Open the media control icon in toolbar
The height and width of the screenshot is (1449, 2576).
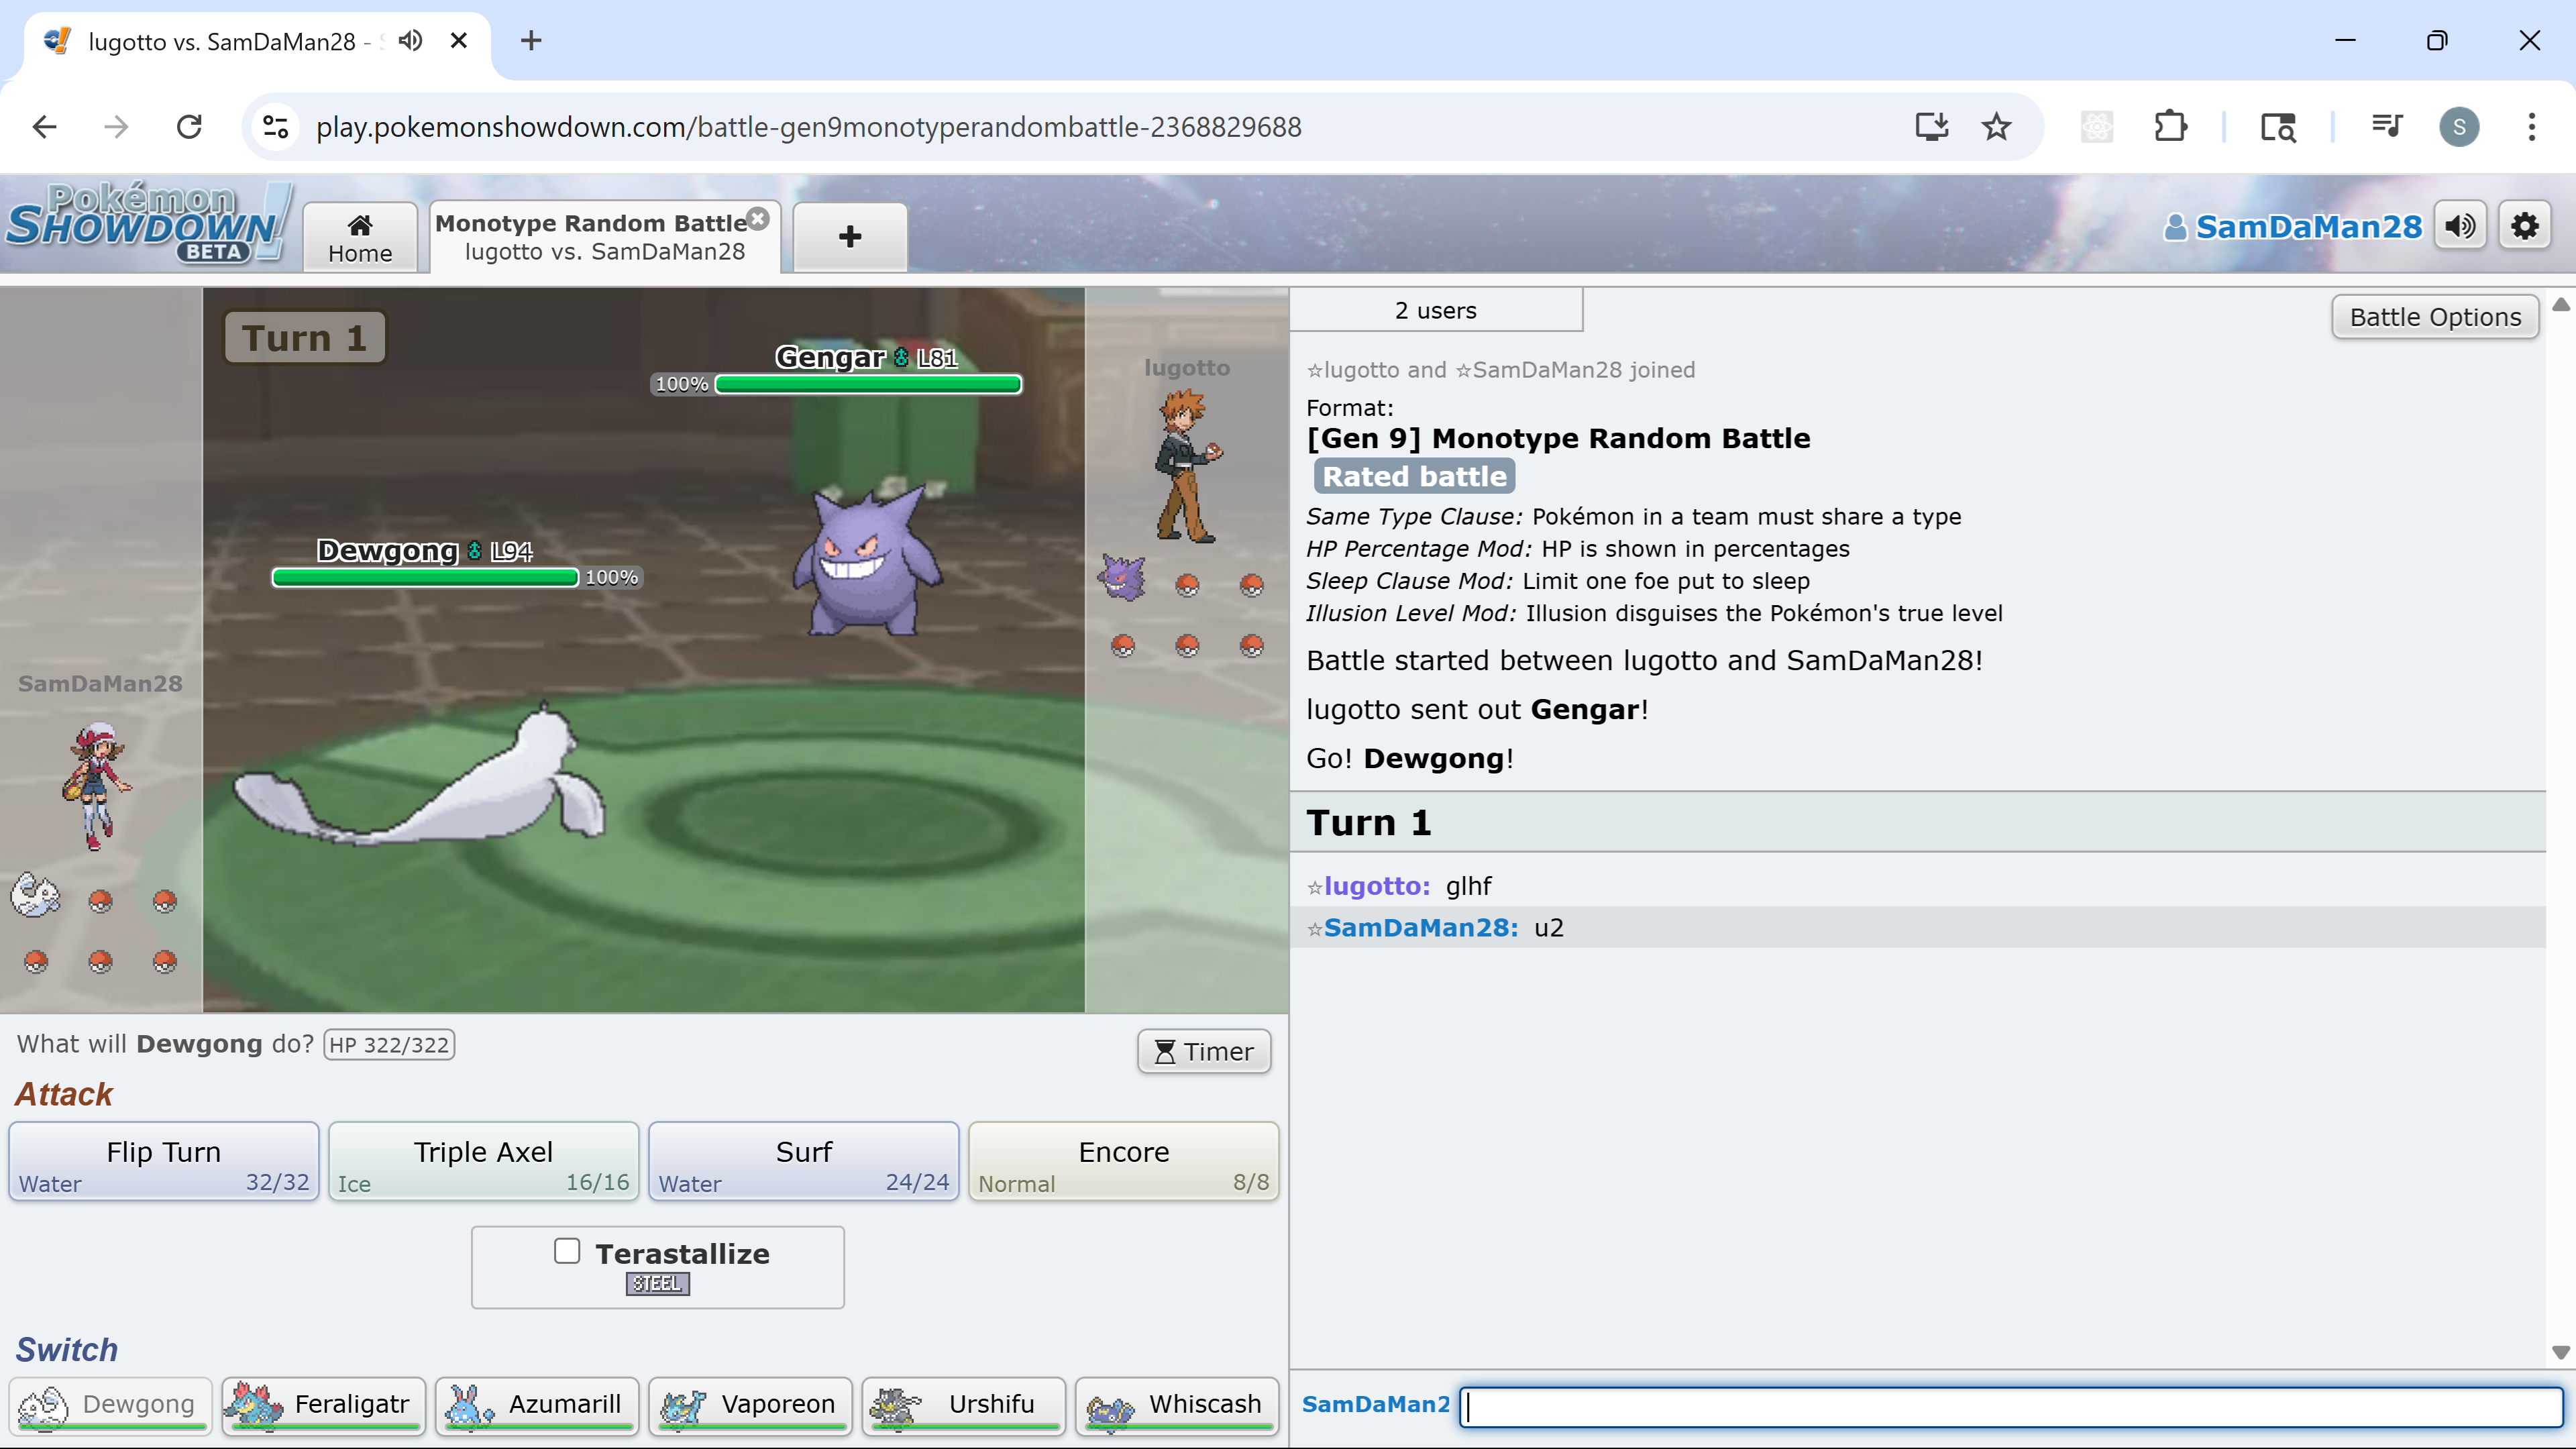2387,127
